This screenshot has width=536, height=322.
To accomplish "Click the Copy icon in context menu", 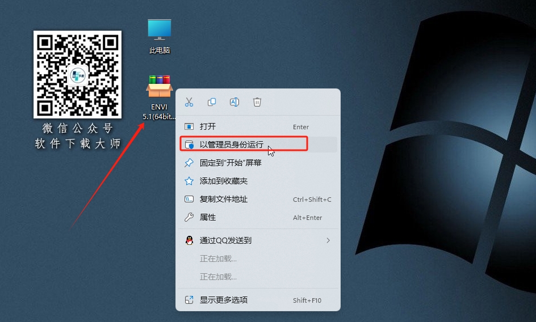I will tap(212, 102).
